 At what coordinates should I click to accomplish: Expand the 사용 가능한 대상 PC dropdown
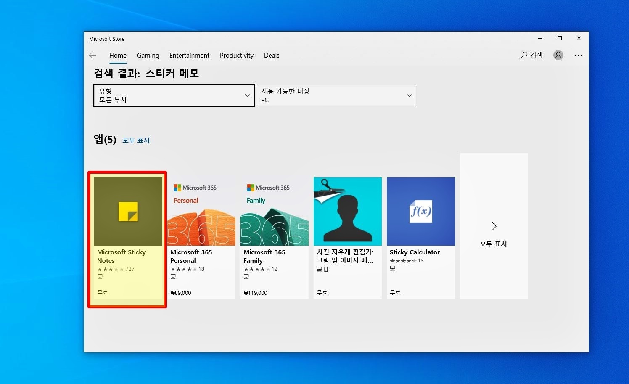click(x=336, y=95)
